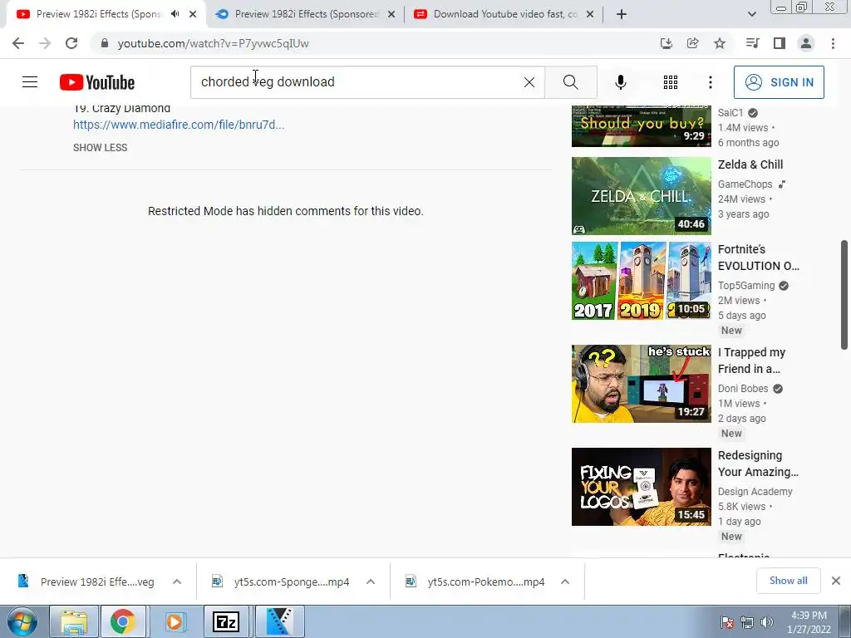
Task: Close the downloads bar with the X
Action: [x=836, y=581]
